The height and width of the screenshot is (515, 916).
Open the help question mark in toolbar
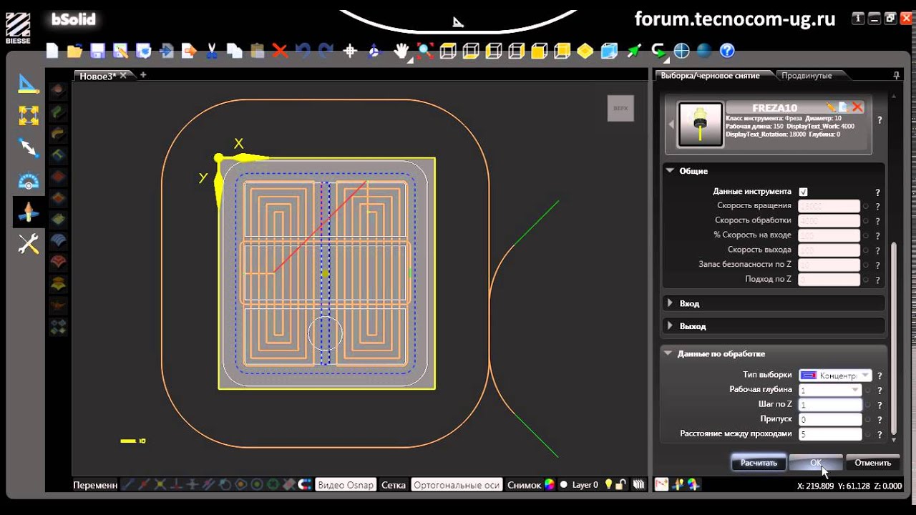(727, 51)
